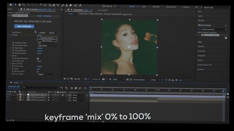The image size is (234, 131).
Task: Select the Hand tool
Action: [19, 5]
